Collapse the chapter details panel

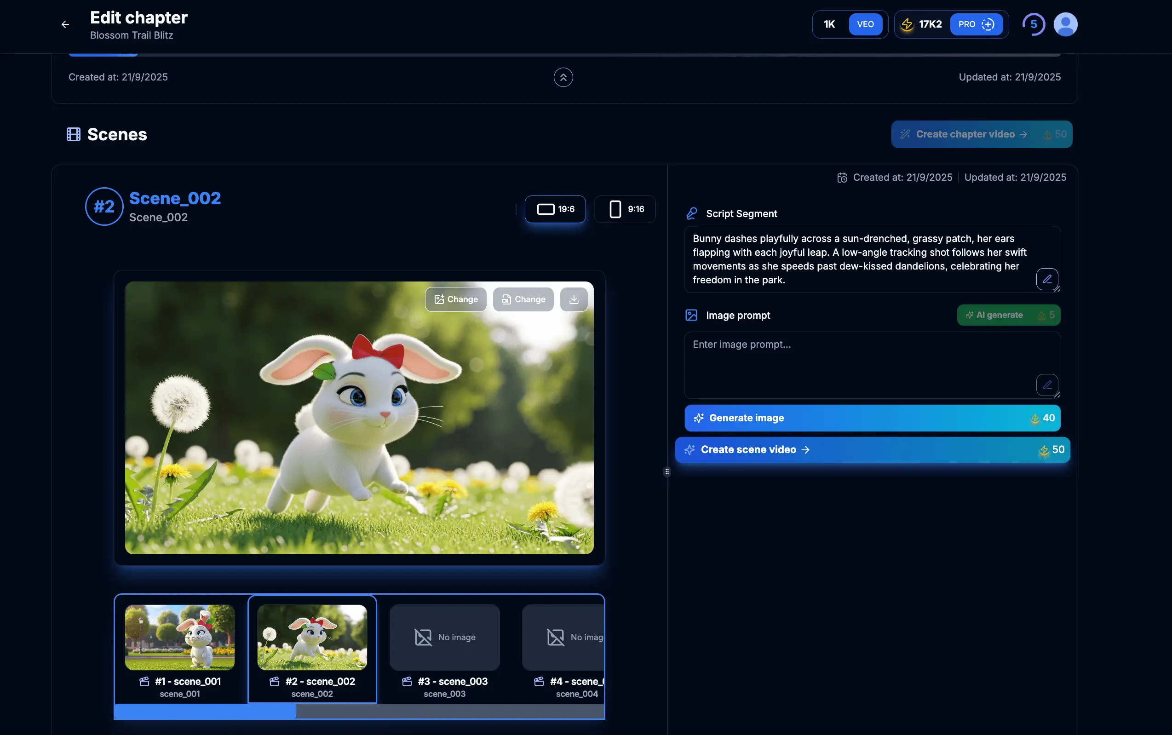563,77
